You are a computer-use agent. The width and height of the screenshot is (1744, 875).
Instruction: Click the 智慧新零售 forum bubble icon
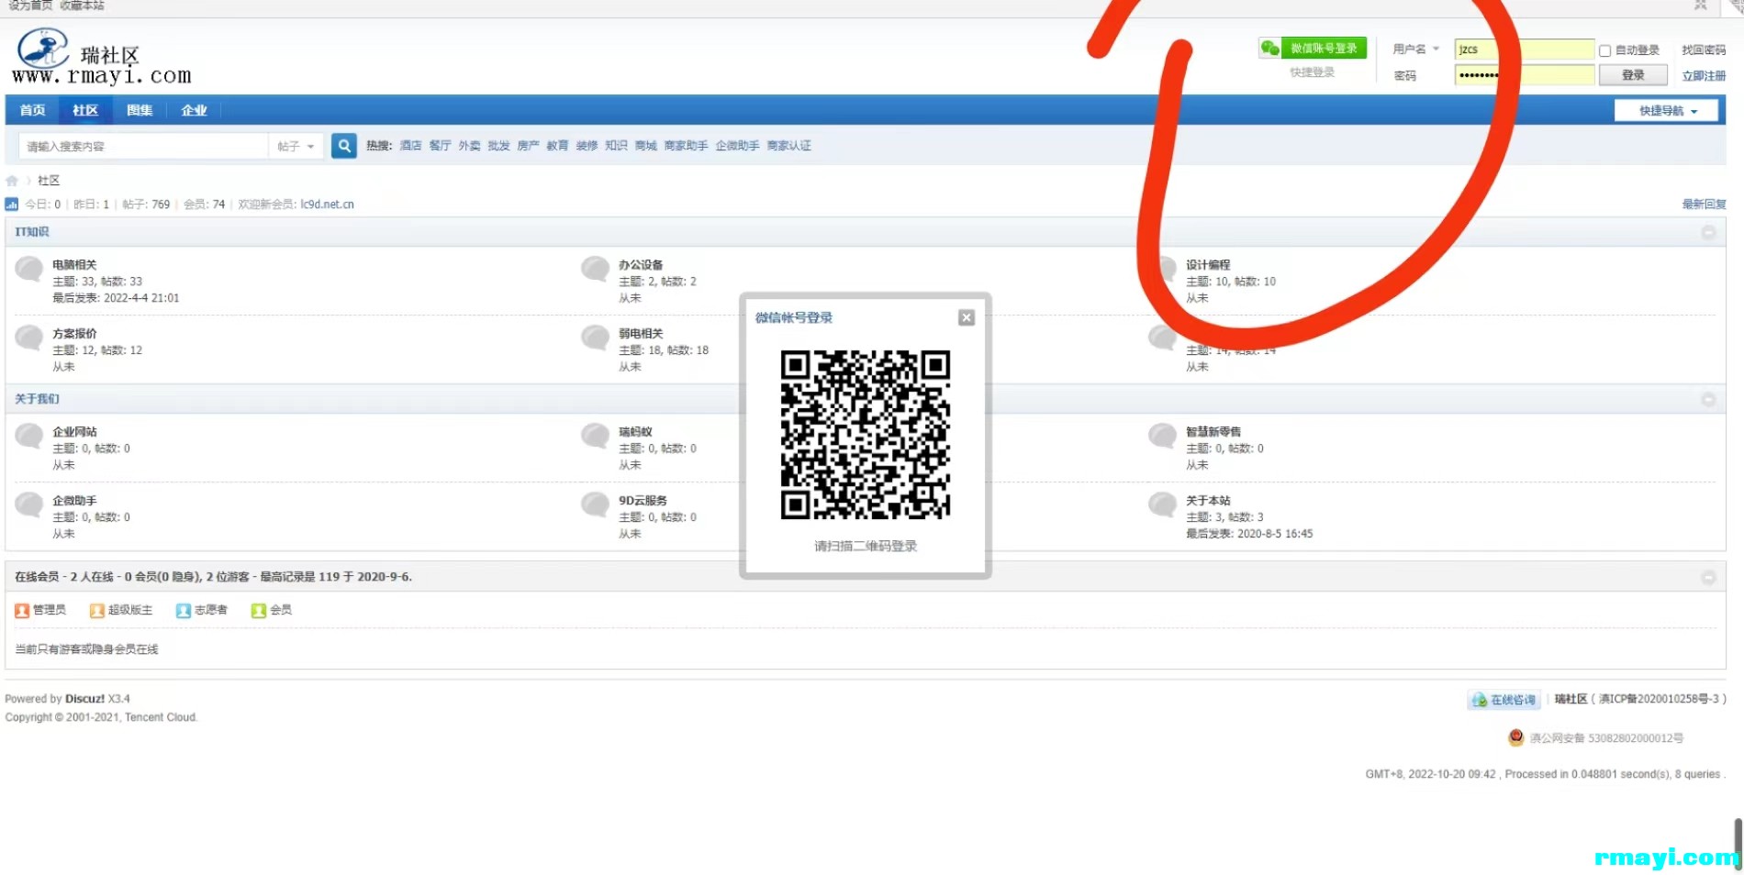point(1163,436)
